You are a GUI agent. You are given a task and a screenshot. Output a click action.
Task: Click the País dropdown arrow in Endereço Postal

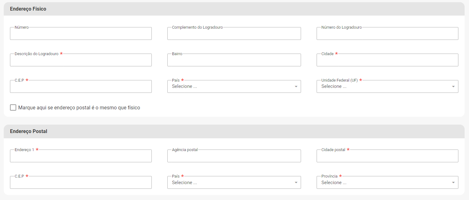pos(296,183)
